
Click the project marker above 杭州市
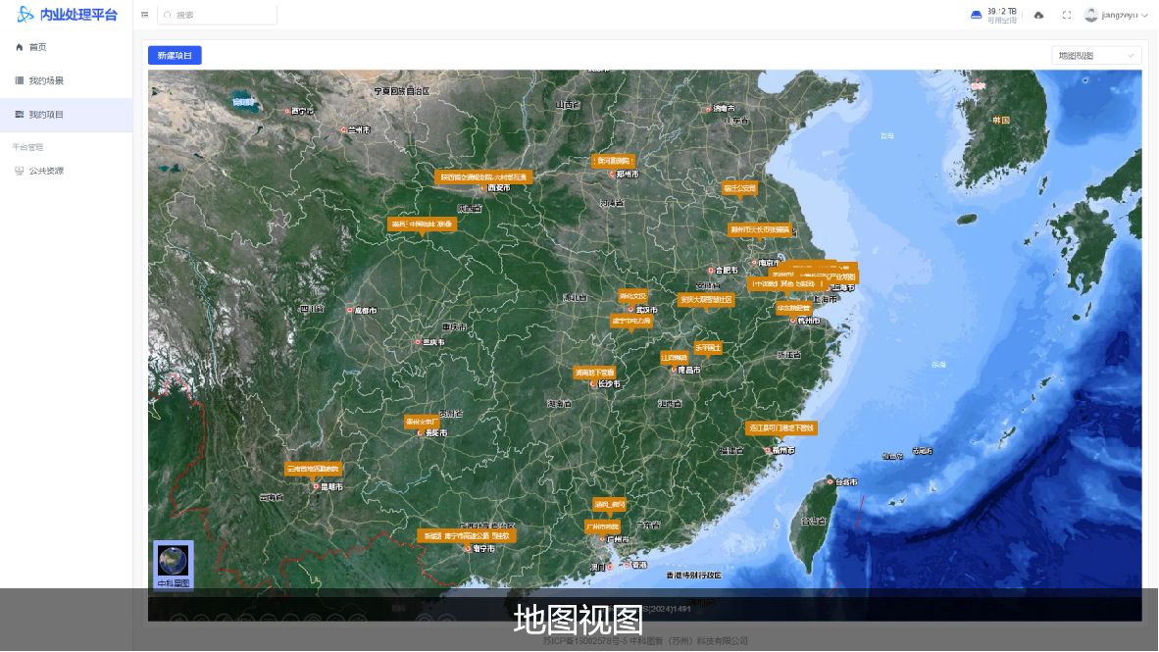coord(794,308)
